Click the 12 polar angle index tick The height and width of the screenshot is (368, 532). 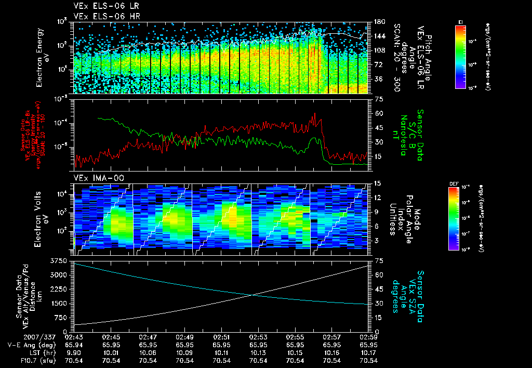click(x=378, y=198)
